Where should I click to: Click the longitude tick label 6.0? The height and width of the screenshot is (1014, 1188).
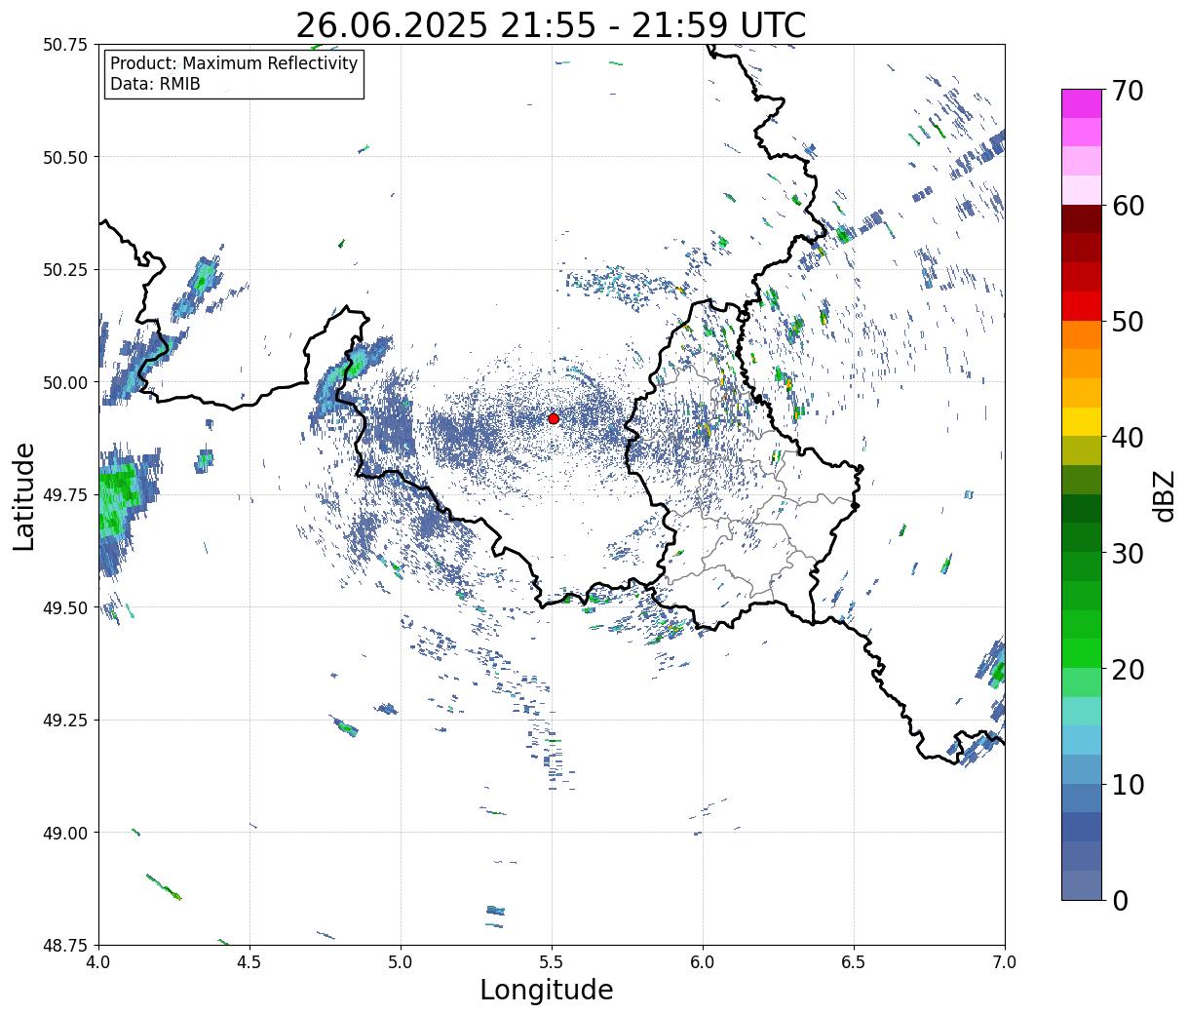(x=703, y=962)
